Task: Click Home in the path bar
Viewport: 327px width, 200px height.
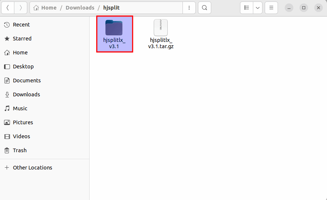Action: coord(45,8)
